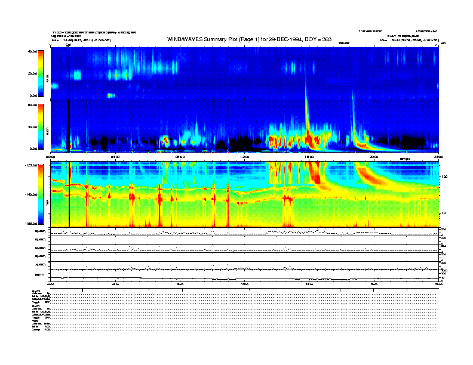Click the TNR vertical axis label
The width and height of the screenshot is (473, 365).
point(48,204)
